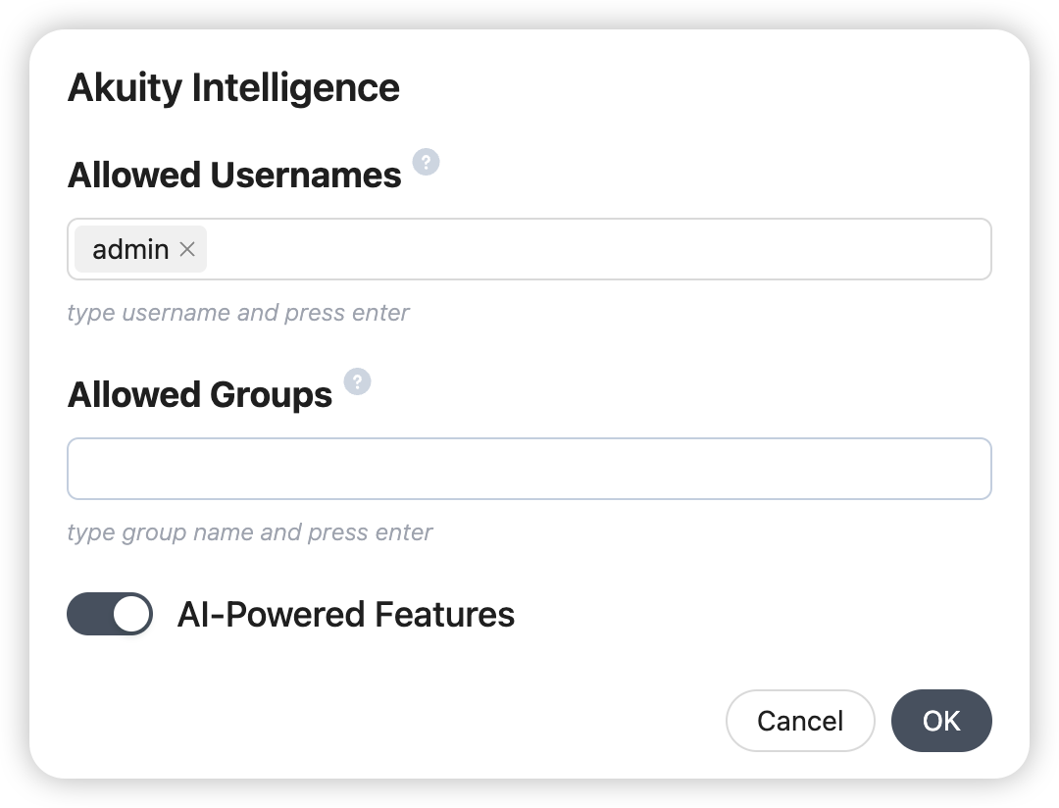This screenshot has width=1059, height=808.
Task: Click the help icon beside Allowed Usernames
Action: (426, 162)
